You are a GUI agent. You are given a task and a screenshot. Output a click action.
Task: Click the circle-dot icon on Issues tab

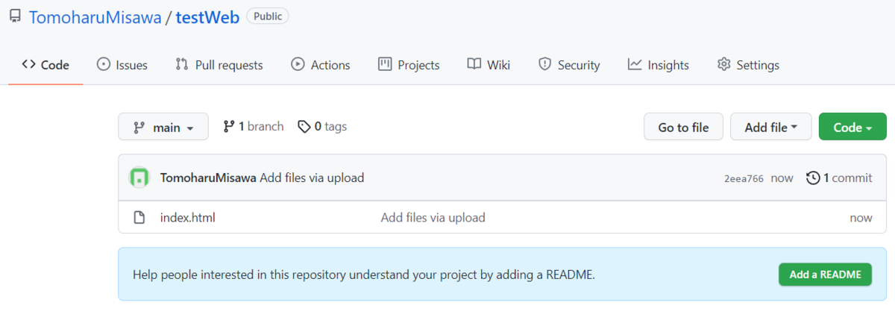[x=104, y=65]
